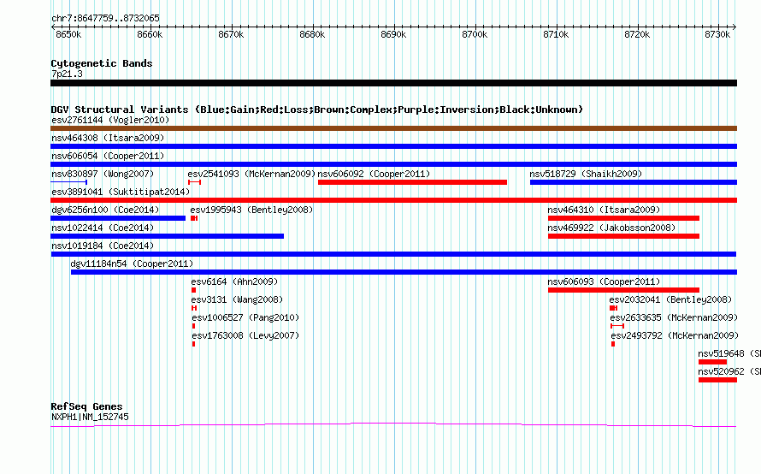Viewport: 761px width, 474px height.
Task: Click the esv1006527 (Pang2010) label
Action: (245, 317)
